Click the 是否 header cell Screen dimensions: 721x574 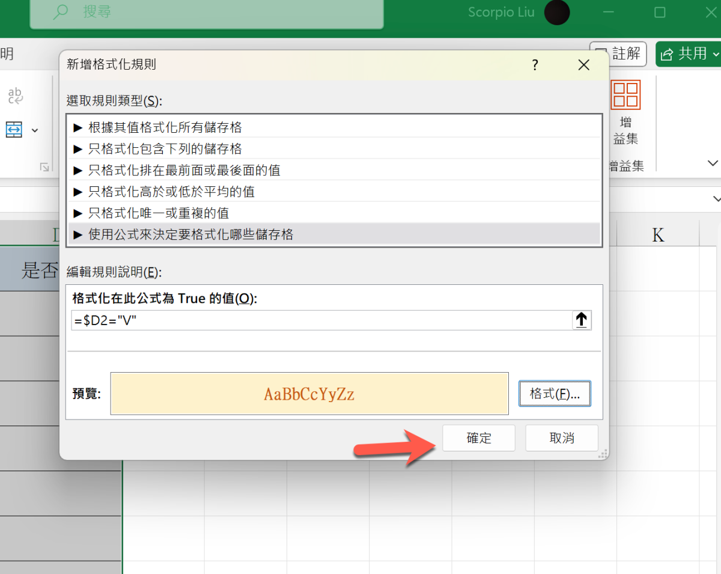click(30, 269)
